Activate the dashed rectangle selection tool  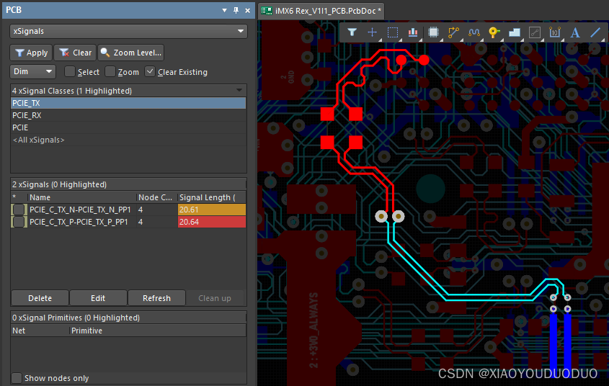pyautogui.click(x=393, y=32)
